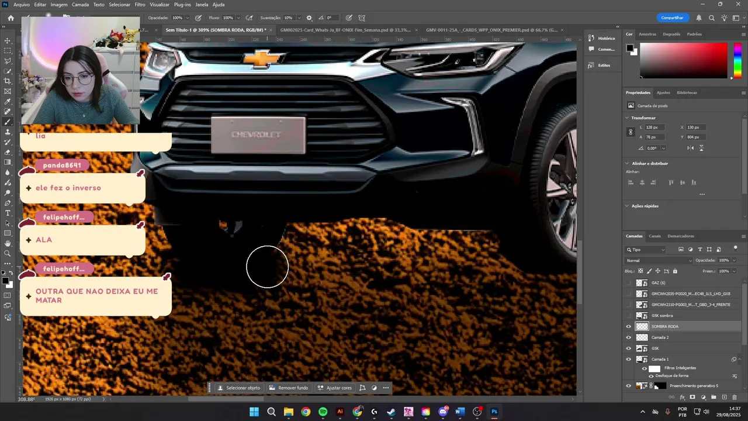Hide the Camada 2 layer

click(629, 337)
